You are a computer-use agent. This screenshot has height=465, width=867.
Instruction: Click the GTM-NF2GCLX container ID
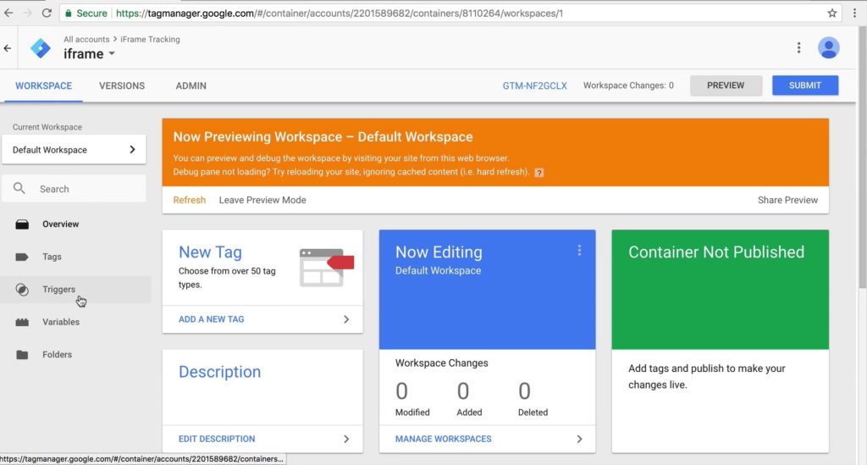click(x=535, y=86)
